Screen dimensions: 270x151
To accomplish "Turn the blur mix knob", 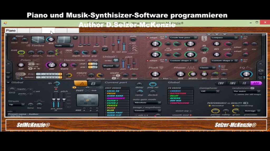I will [21, 52].
